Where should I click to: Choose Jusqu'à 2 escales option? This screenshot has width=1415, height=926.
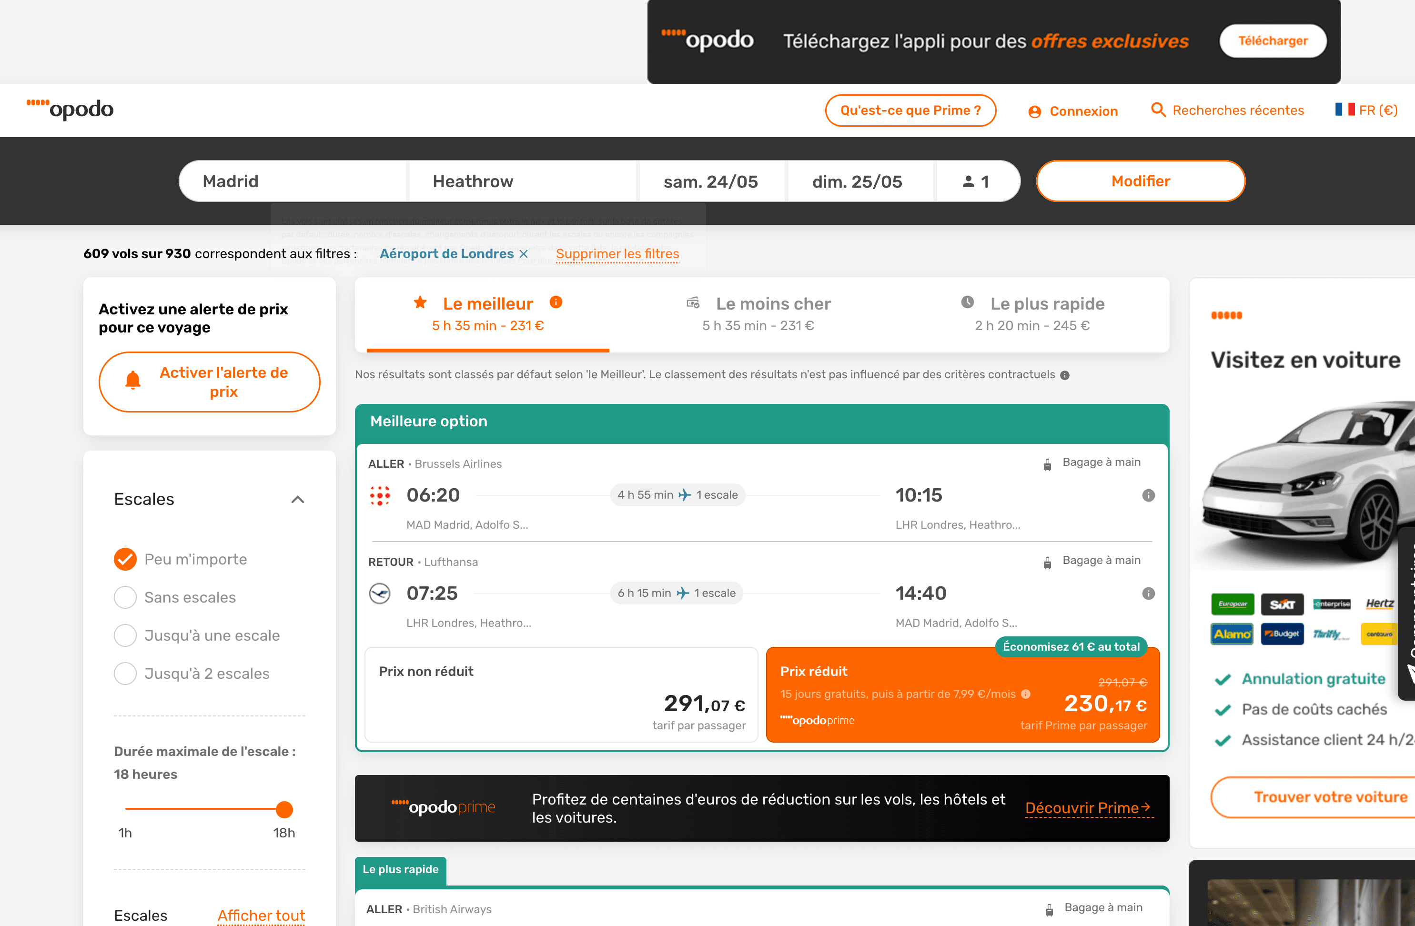(x=125, y=674)
